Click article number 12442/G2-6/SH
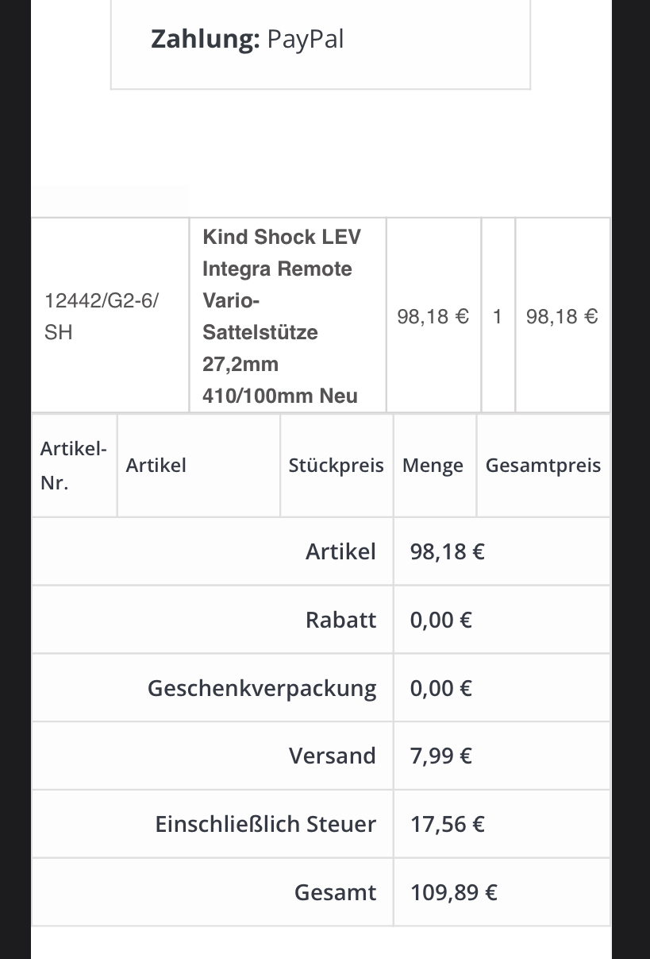Viewport: 650px width, 959px height. [102, 316]
